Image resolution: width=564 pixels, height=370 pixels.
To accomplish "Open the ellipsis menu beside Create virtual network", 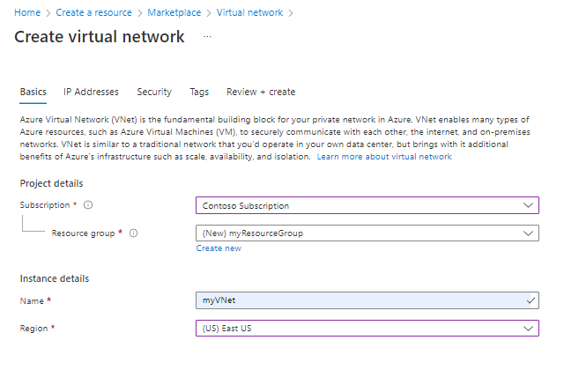I will point(208,37).
